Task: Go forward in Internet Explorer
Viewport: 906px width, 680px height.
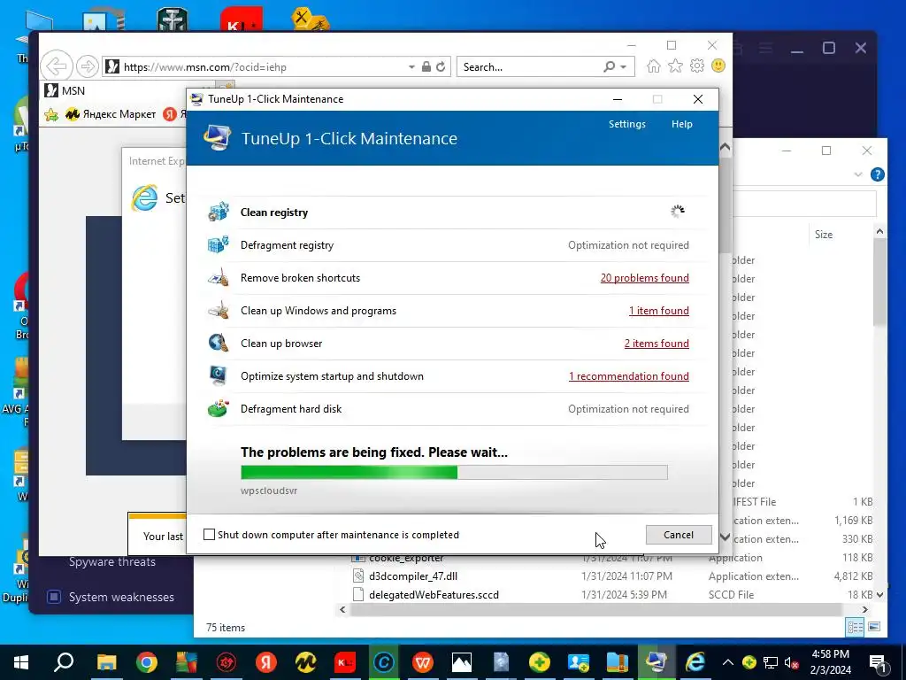Action: point(88,67)
